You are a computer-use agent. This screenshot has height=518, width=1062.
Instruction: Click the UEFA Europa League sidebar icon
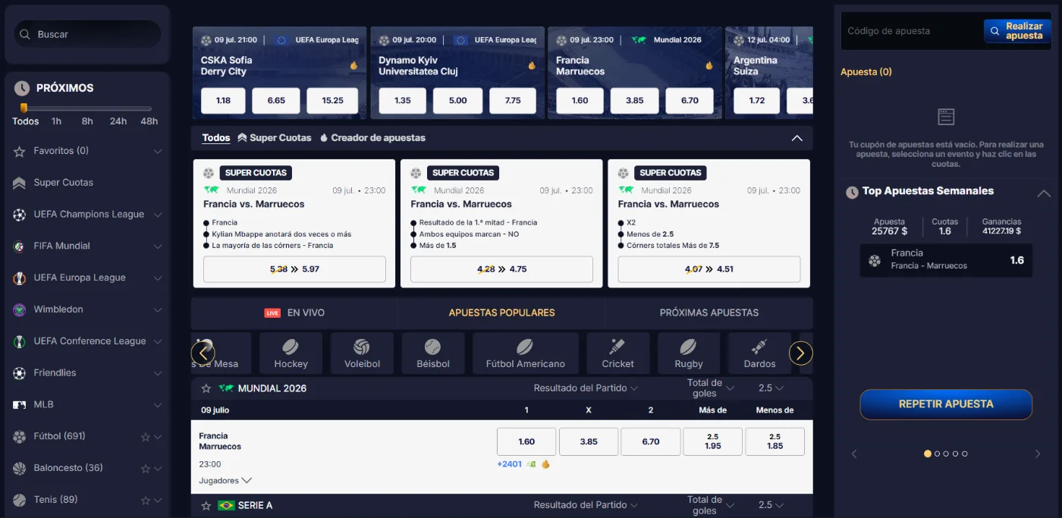19,278
